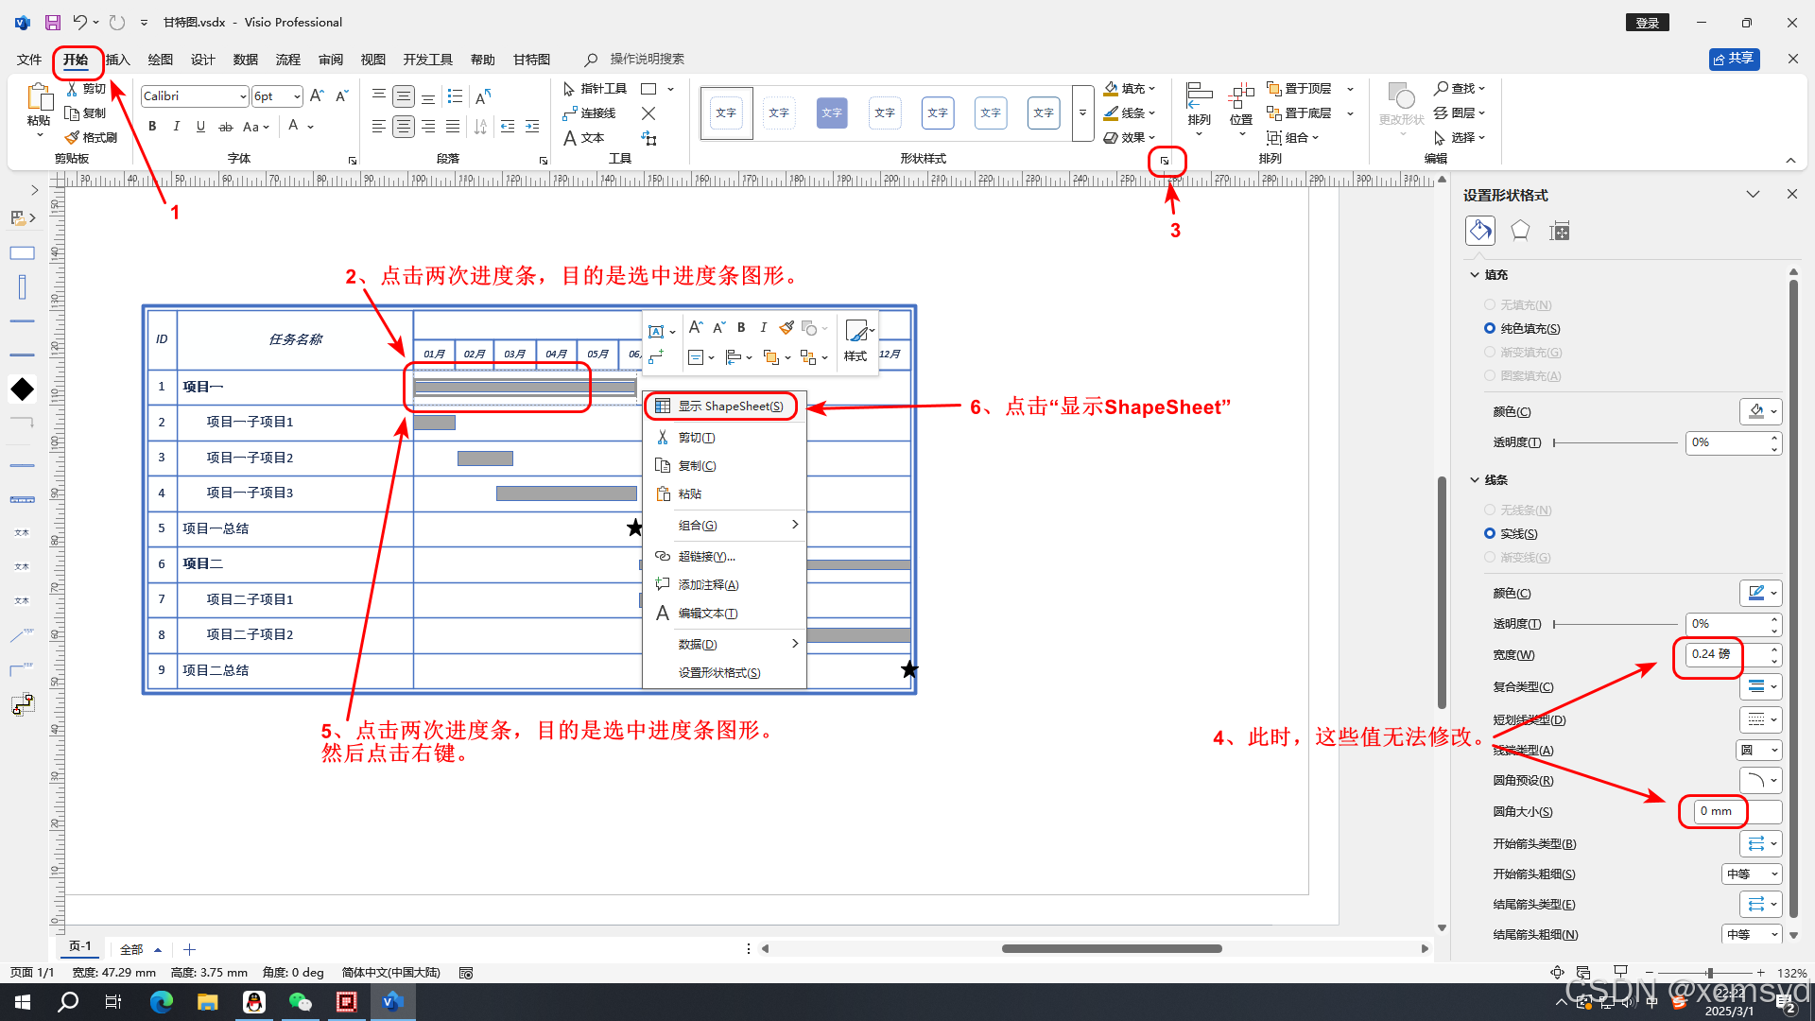Select the 无填充 no fill radio option
The height and width of the screenshot is (1021, 1815).
(x=1490, y=305)
